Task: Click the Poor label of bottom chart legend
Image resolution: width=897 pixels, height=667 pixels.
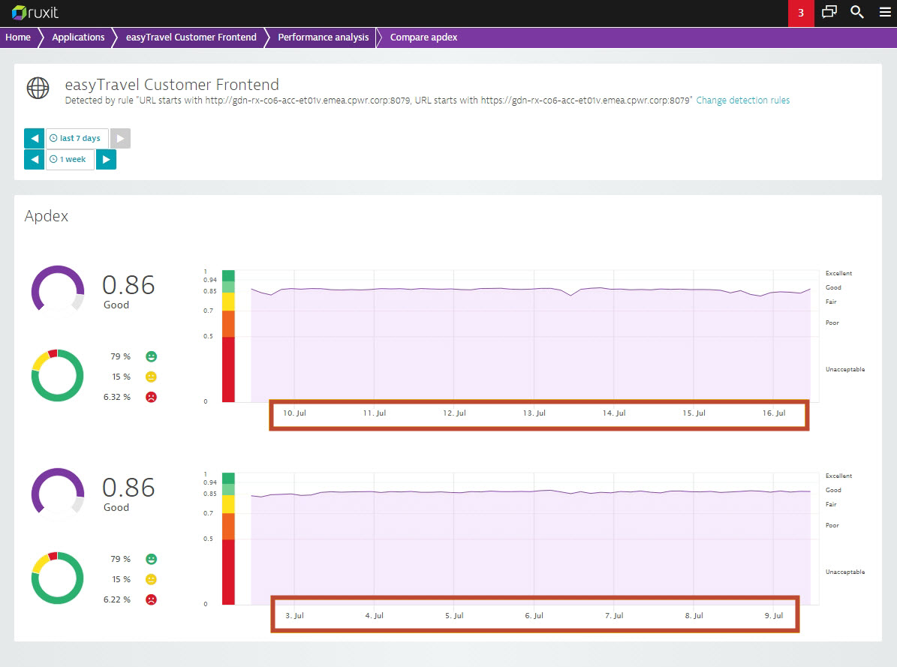Action: (x=832, y=525)
